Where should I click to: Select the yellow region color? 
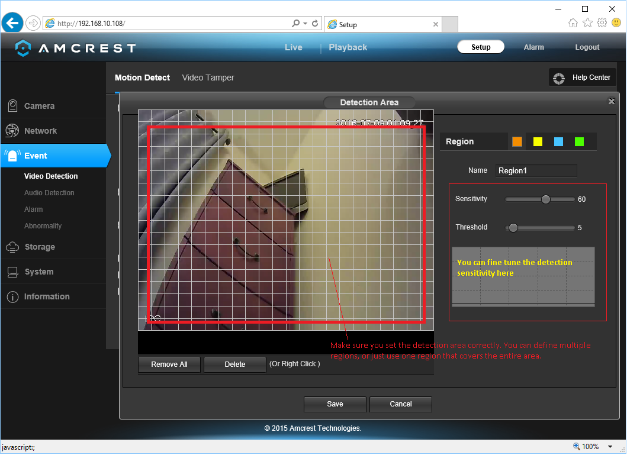(x=538, y=141)
